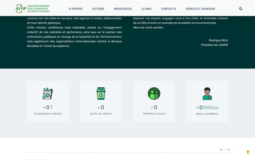
Task: Open the LE MAG menu
Action: point(147,9)
